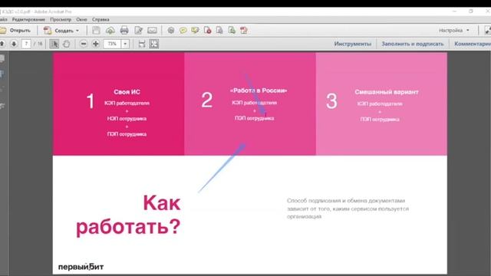Select the Highlight text tool icon

pos(195,31)
